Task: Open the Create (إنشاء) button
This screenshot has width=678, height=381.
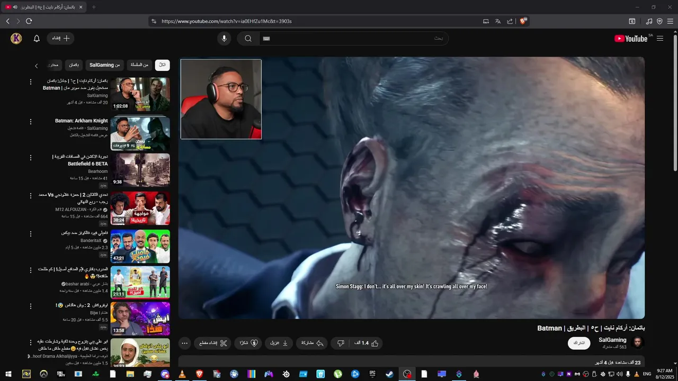Action: (x=60, y=38)
